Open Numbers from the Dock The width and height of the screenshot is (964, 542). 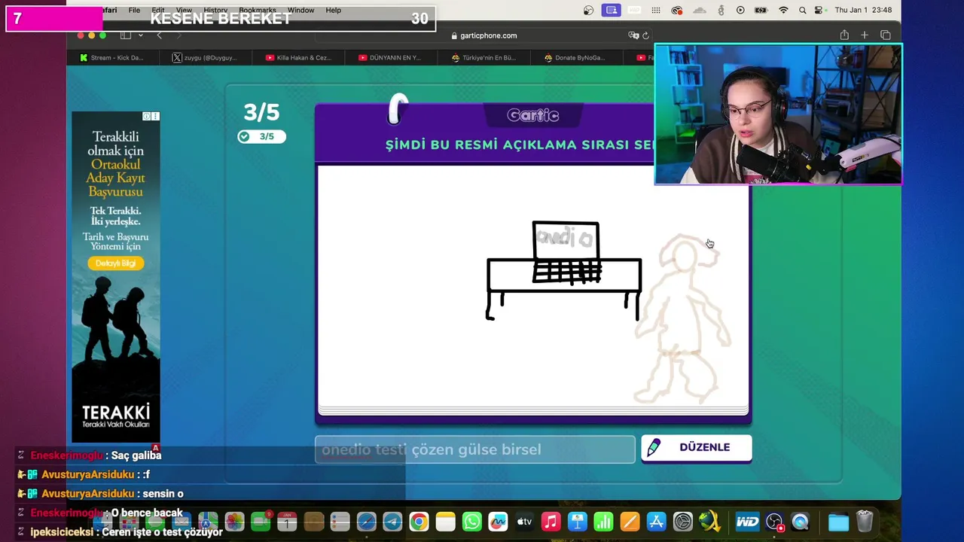pyautogui.click(x=604, y=522)
